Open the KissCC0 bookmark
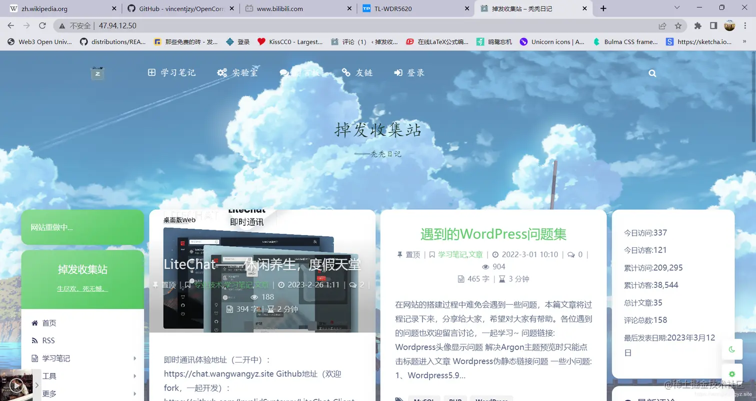This screenshot has height=401, width=756. point(290,42)
